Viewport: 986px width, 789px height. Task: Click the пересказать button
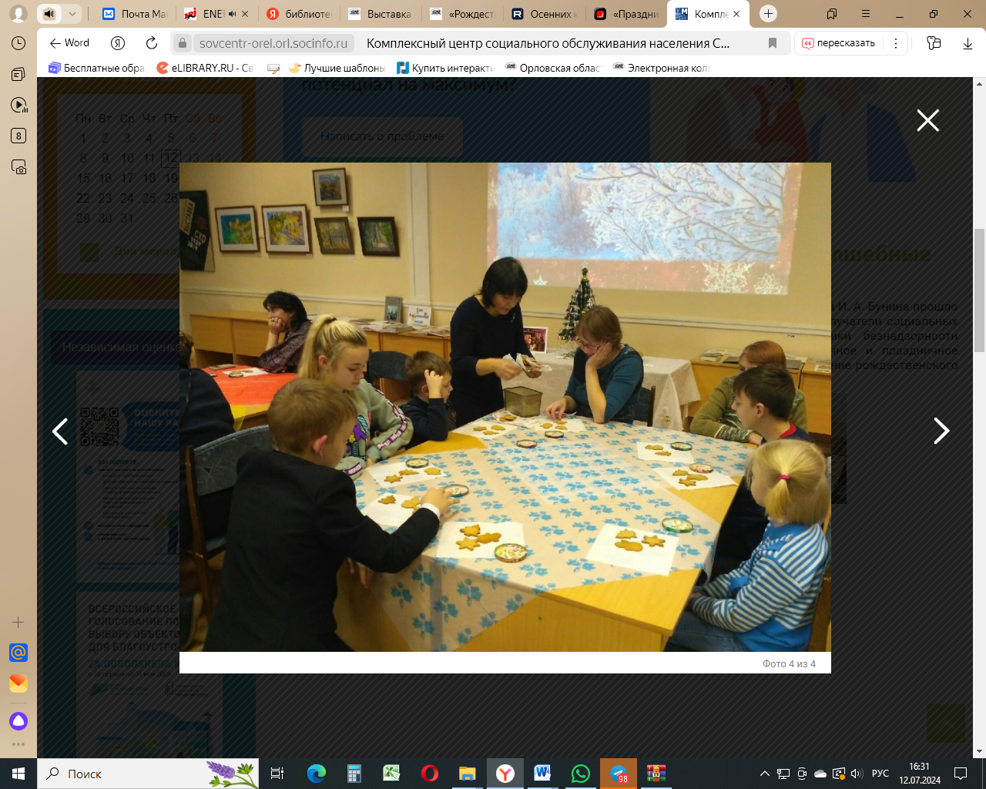pos(839,43)
